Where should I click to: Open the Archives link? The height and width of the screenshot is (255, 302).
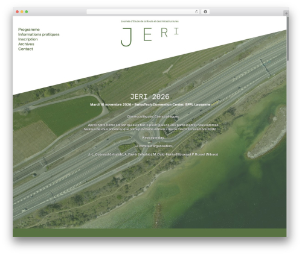[26, 44]
